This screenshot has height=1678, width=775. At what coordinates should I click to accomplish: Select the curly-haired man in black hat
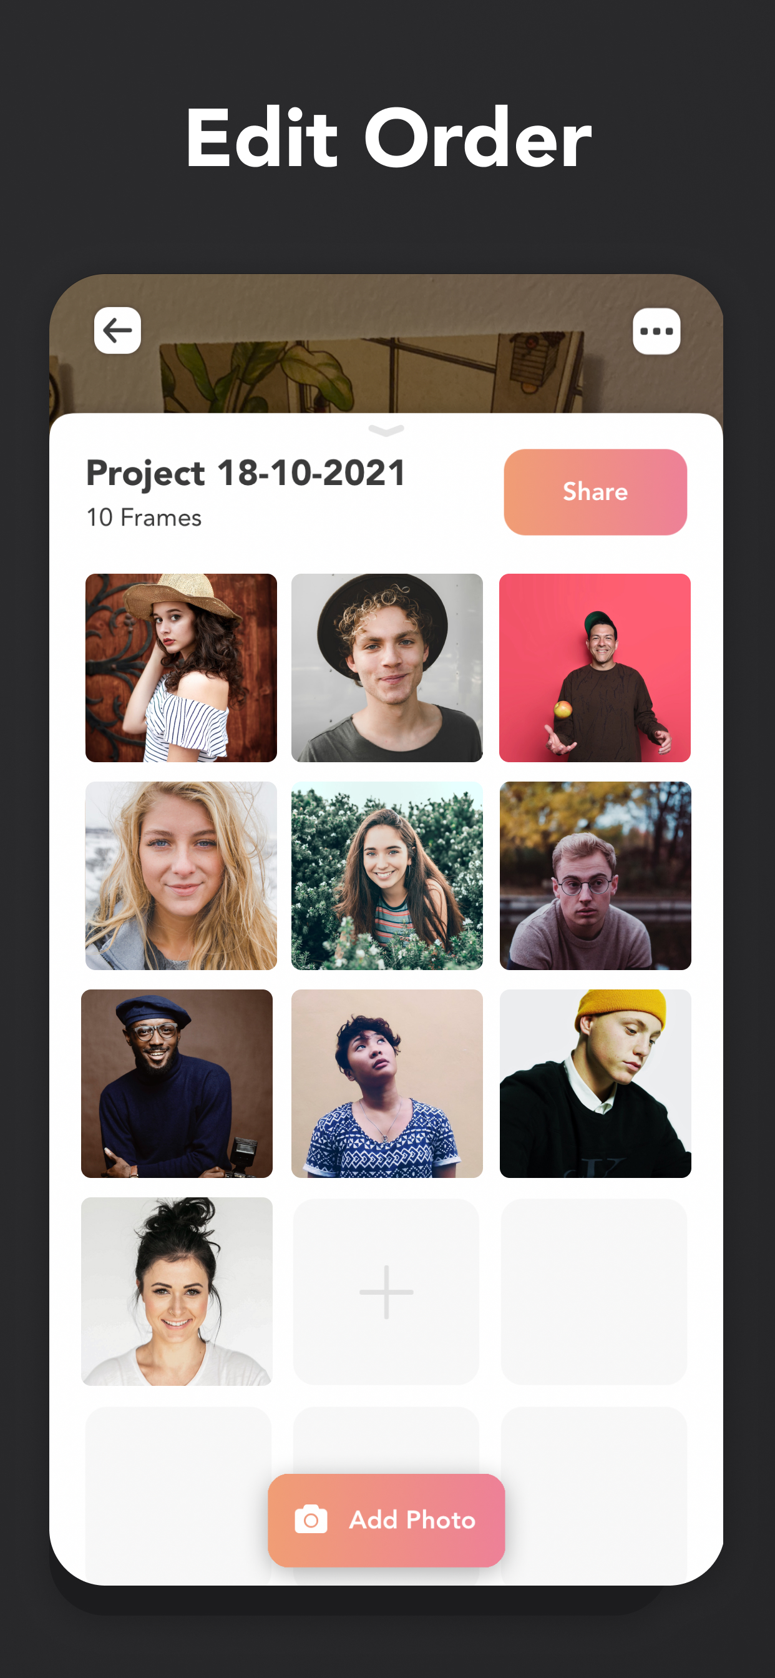point(387,668)
